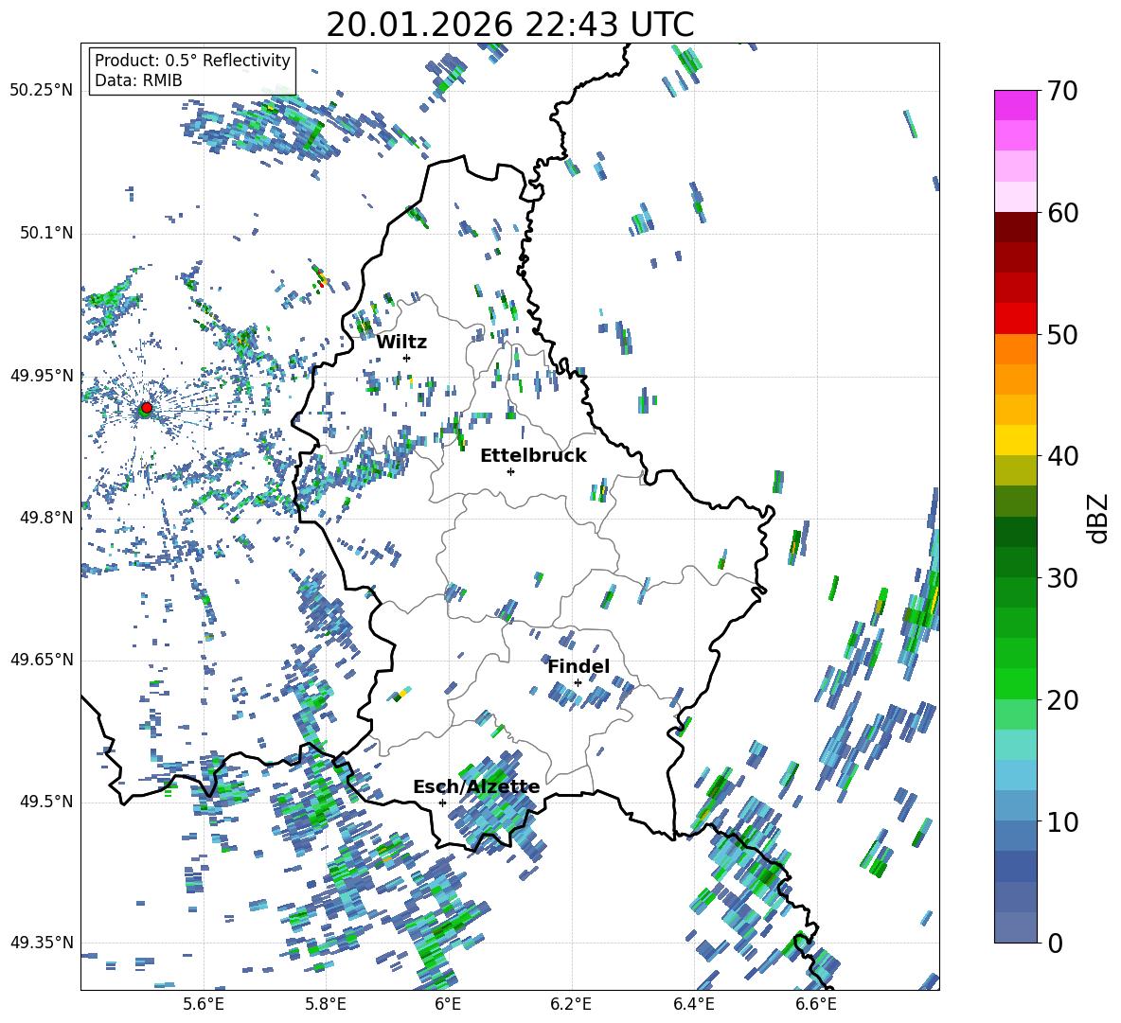This screenshot has height=1023, width=1121.
Task: Click the 49.65°N latitude label
Action: tap(42, 659)
